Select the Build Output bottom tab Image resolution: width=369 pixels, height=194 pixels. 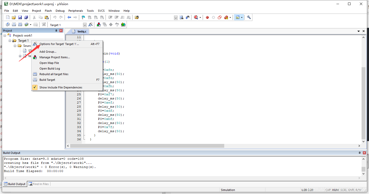(15, 184)
